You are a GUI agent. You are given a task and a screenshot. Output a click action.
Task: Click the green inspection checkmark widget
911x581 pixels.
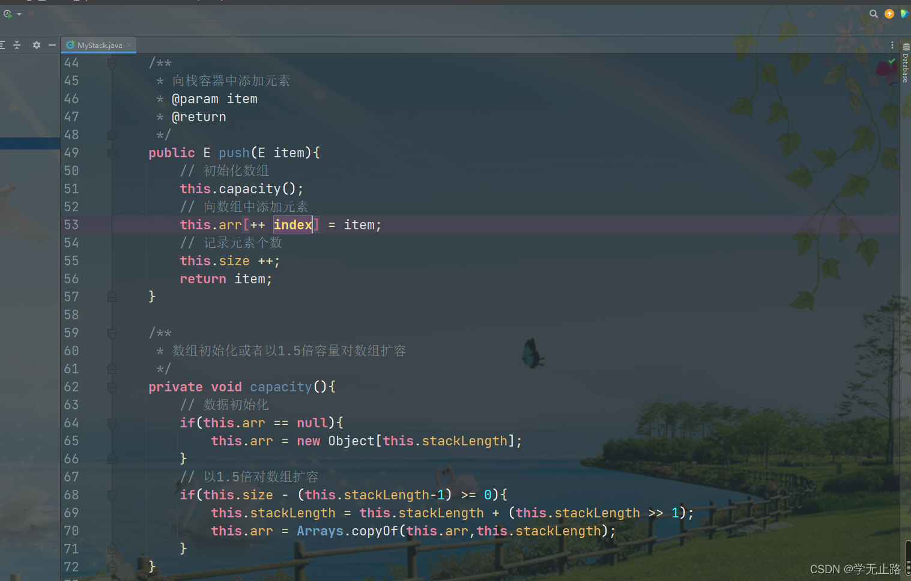point(892,61)
